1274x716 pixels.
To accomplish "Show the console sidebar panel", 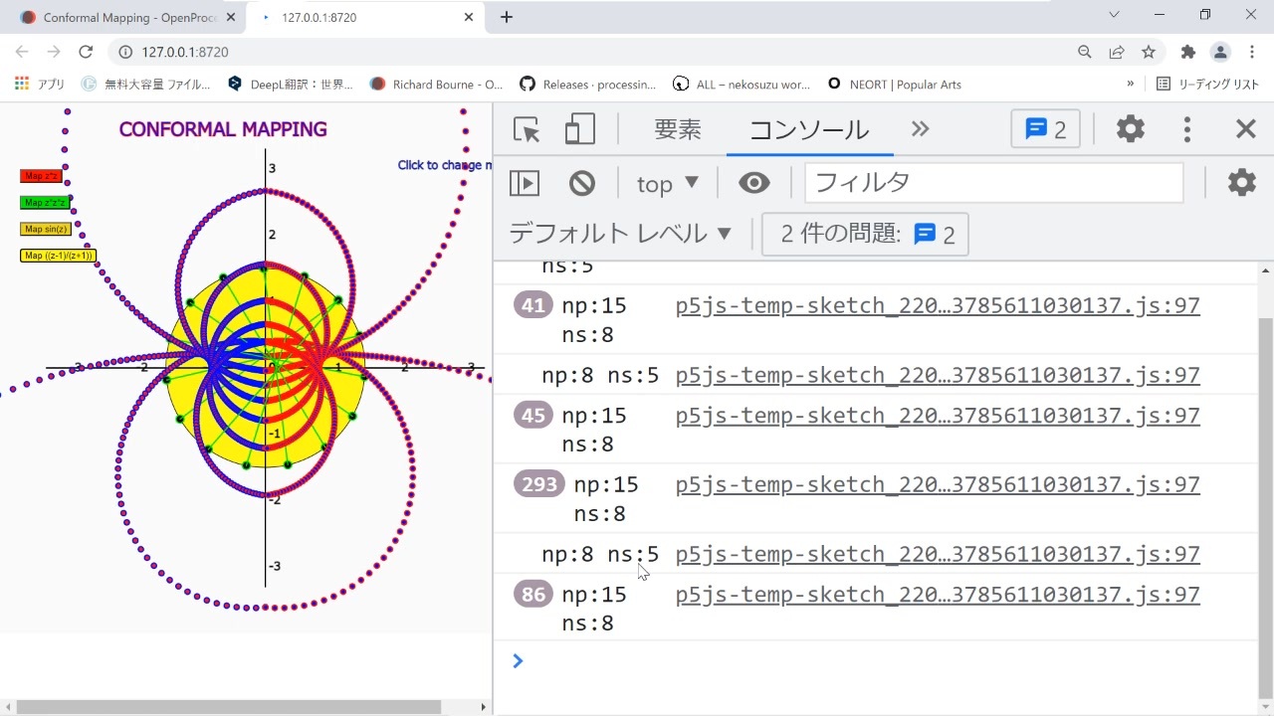I will tap(524, 182).
